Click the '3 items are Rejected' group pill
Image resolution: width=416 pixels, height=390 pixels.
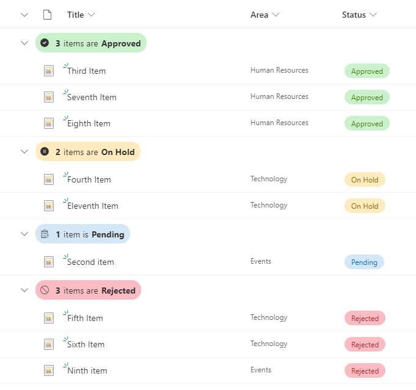click(88, 290)
